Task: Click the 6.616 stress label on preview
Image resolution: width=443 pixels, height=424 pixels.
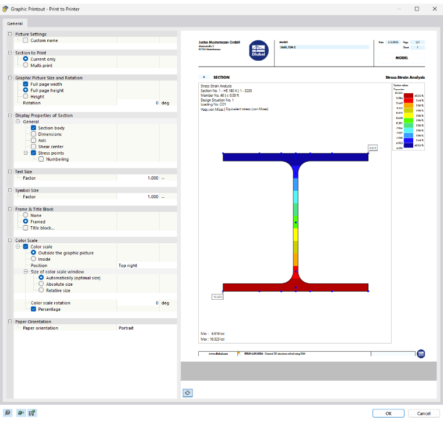Action: [x=373, y=148]
